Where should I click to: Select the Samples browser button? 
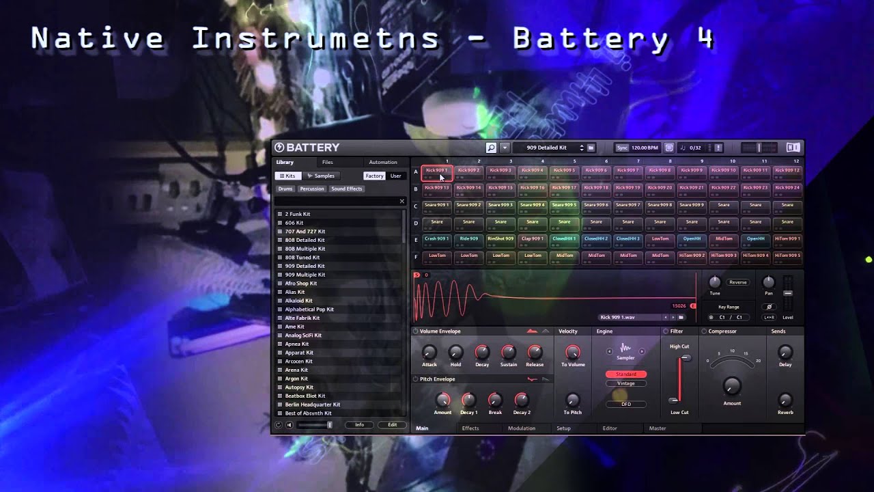pos(321,176)
